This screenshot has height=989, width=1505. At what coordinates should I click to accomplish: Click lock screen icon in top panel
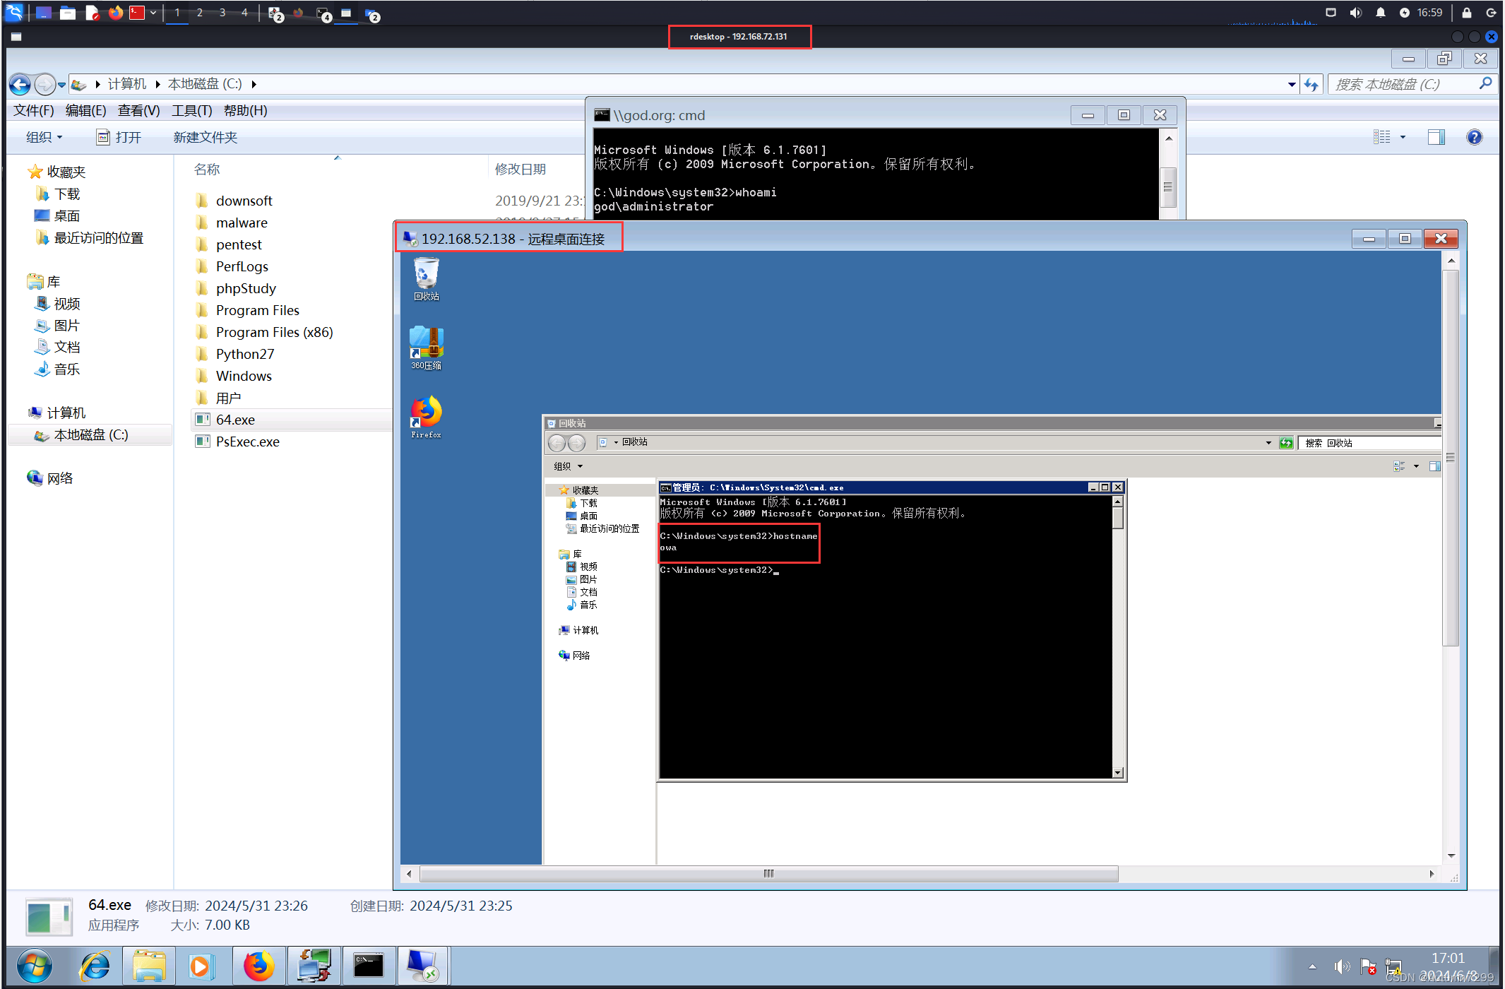pyautogui.click(x=1467, y=13)
